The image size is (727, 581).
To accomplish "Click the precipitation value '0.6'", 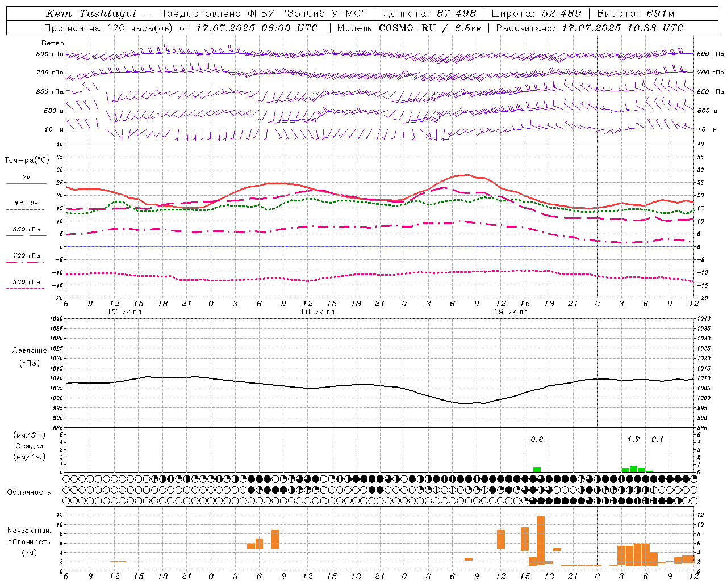I will pyautogui.click(x=537, y=440).
